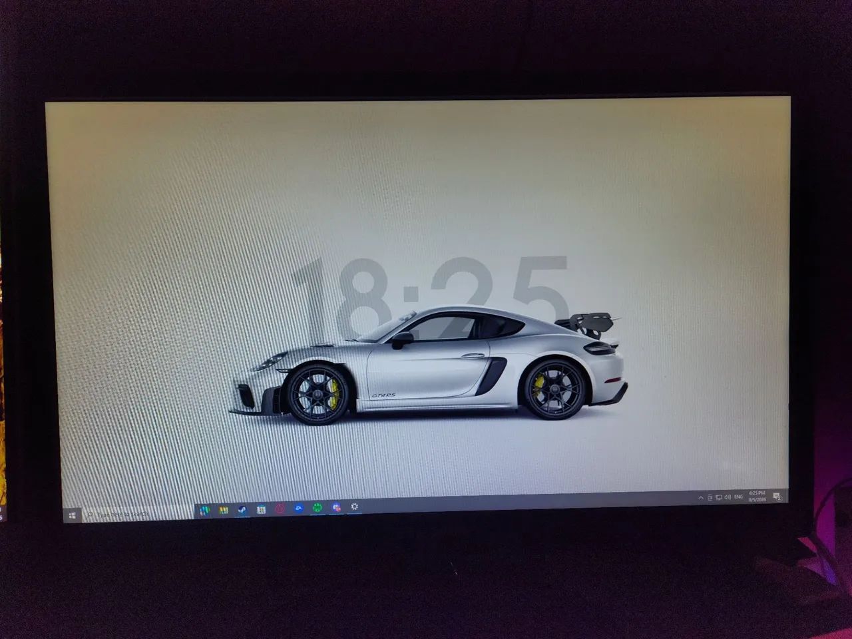Viewport: 852px width, 639px height.
Task: Open Settings via the taskbar gear icon
Action: (x=355, y=507)
